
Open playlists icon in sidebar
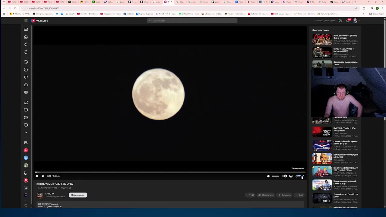(x=26, y=143)
